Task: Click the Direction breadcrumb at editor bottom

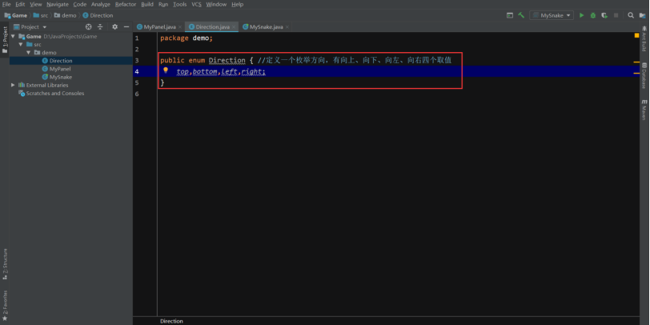Action: tap(171, 321)
